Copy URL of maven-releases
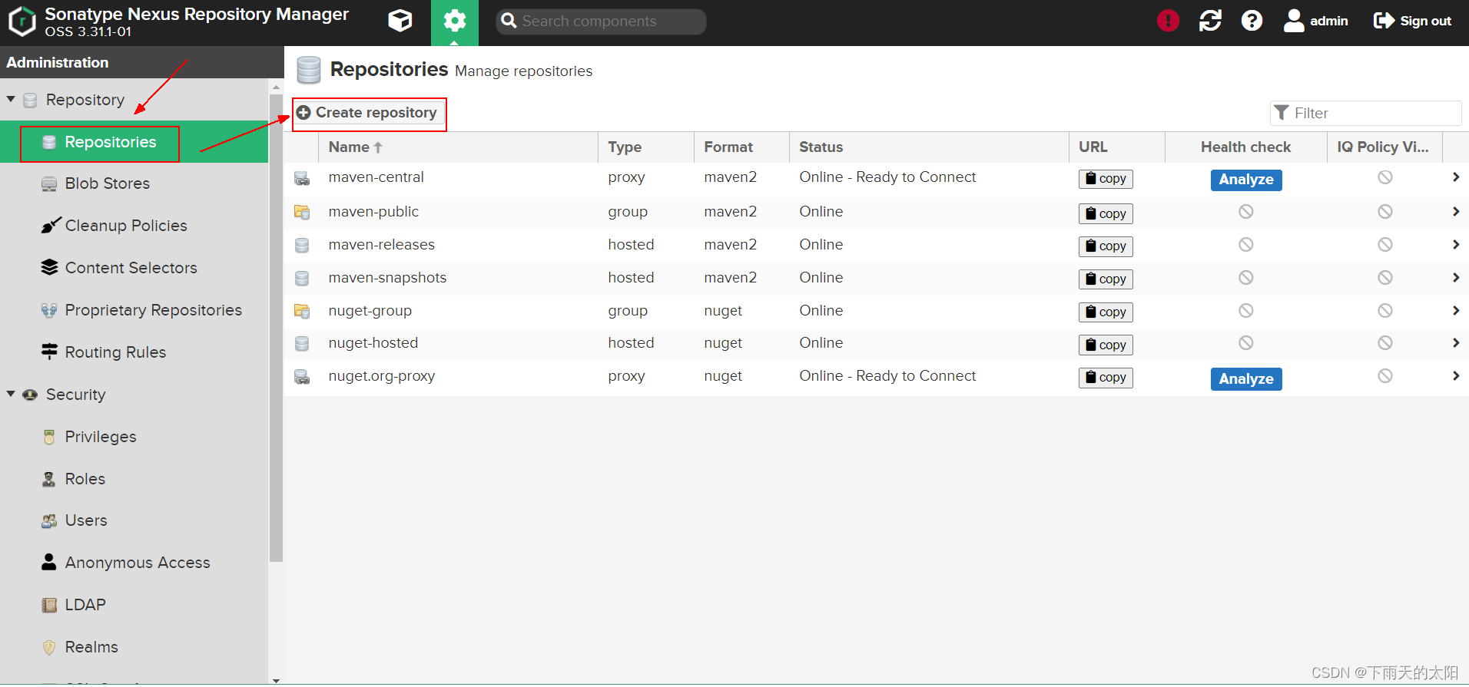Screen dimensions: 1469x687 pos(1106,246)
